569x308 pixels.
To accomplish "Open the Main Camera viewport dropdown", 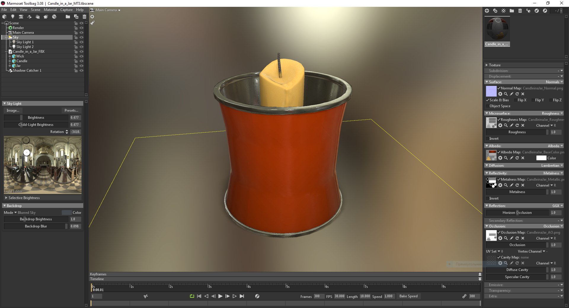I will (108, 10).
